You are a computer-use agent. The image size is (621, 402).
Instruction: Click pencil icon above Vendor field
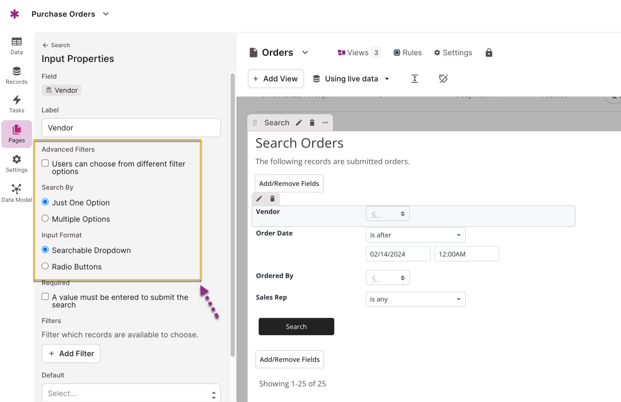[x=259, y=199]
